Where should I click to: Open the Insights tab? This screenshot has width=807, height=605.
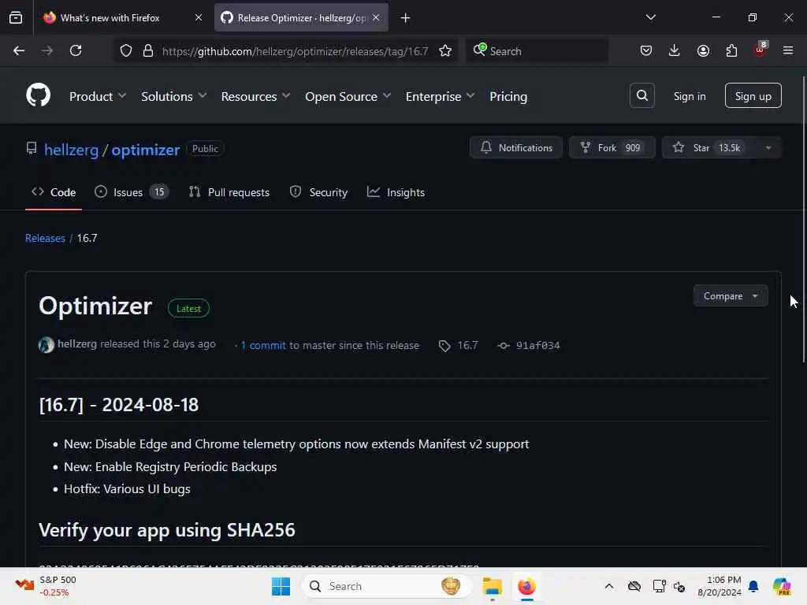click(x=396, y=192)
